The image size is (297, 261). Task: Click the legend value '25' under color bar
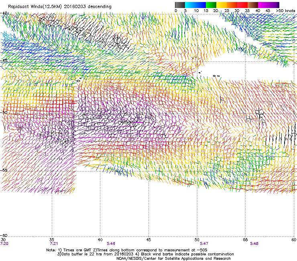(x=227, y=11)
